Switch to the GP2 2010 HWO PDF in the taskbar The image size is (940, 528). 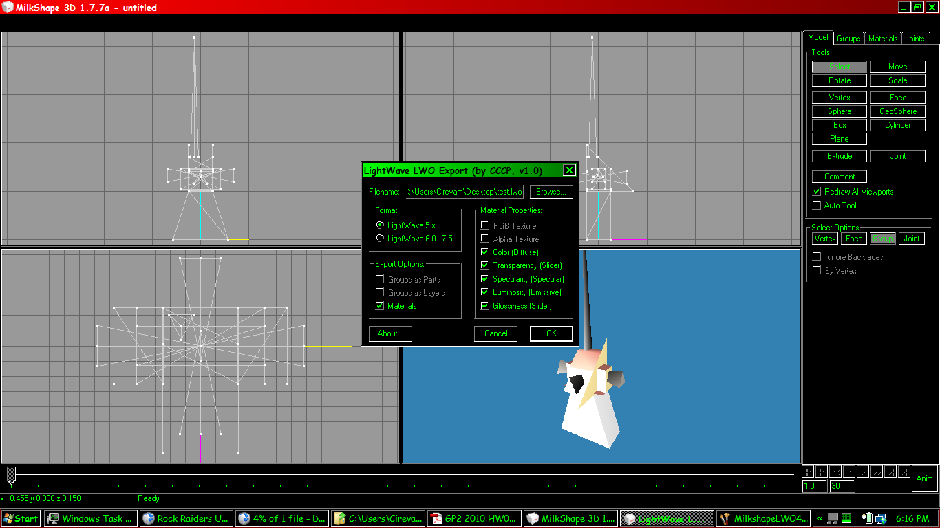[x=473, y=518]
